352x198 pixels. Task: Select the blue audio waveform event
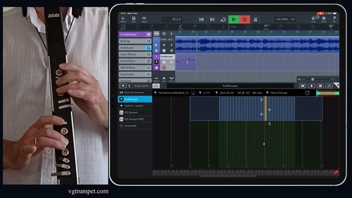coord(257,45)
